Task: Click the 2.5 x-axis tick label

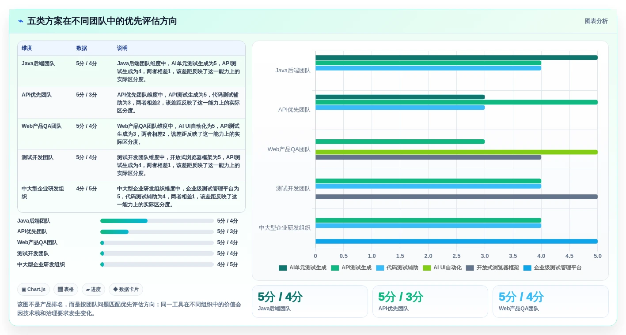Action: [x=456, y=256]
